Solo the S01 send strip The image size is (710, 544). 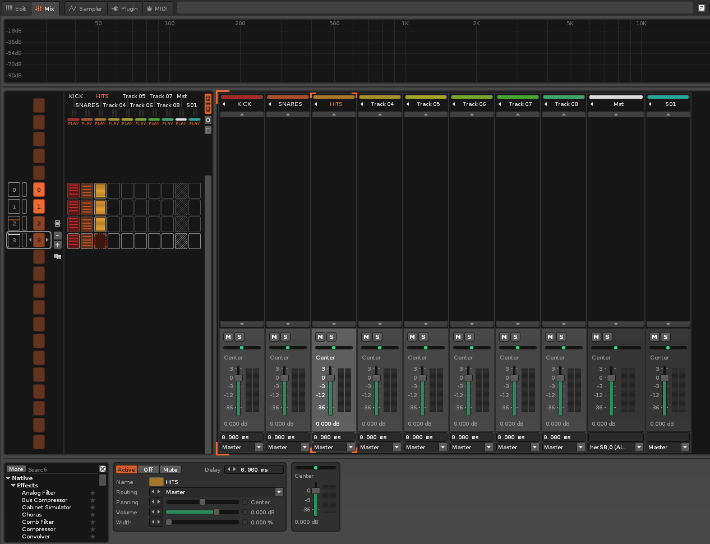pos(666,337)
